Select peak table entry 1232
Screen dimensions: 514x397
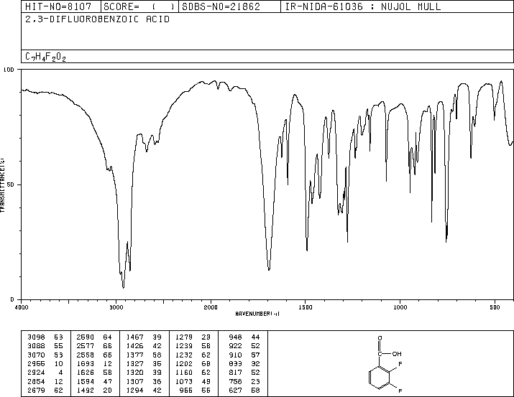pos(193,355)
